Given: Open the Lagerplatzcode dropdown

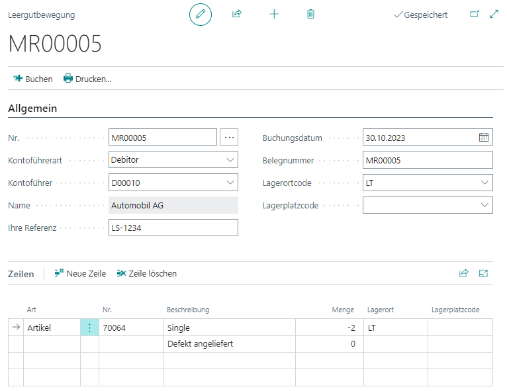Looking at the screenshot, I should point(485,205).
